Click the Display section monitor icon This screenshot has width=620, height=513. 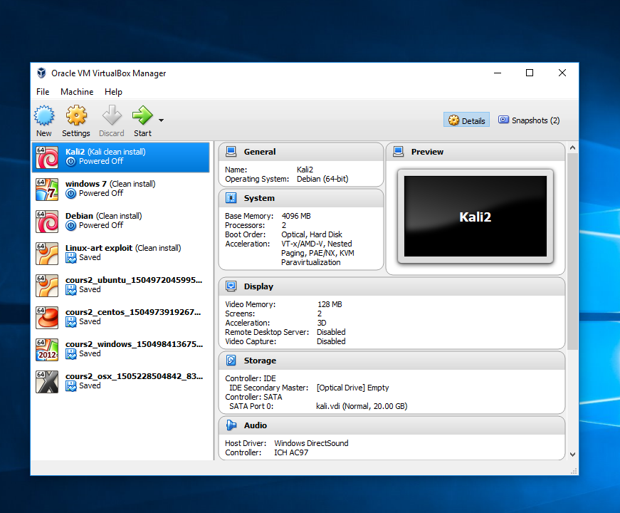(x=231, y=286)
